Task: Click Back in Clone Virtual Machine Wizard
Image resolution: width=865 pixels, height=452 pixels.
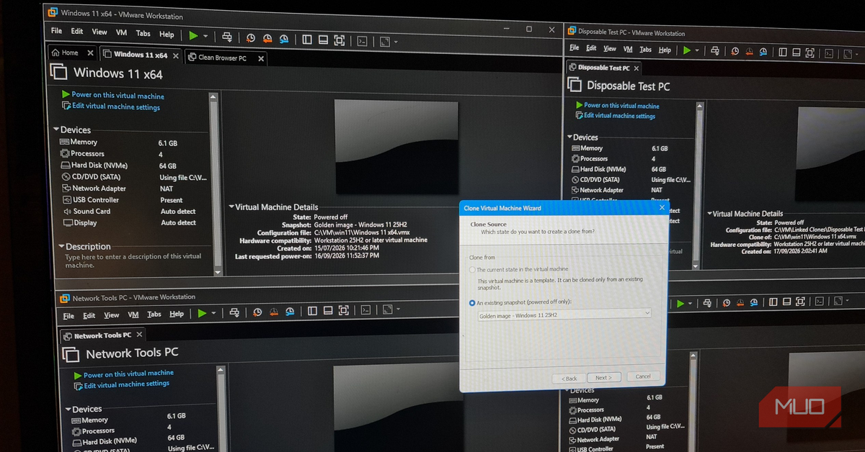Action: pyautogui.click(x=569, y=379)
